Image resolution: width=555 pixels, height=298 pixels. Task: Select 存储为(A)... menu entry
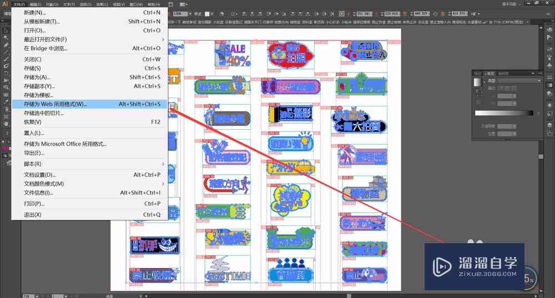click(x=89, y=77)
